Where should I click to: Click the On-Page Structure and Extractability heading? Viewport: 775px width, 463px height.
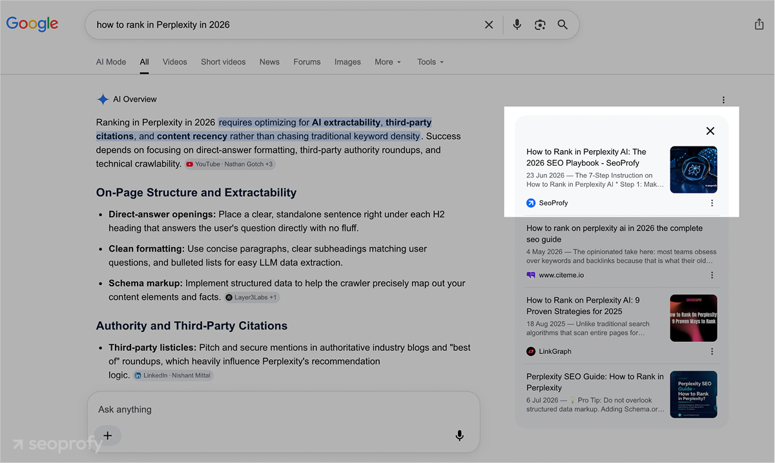tap(196, 192)
